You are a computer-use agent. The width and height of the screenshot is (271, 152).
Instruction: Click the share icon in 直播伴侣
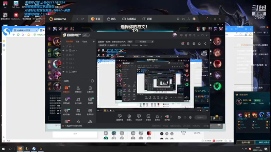tap(205, 44)
